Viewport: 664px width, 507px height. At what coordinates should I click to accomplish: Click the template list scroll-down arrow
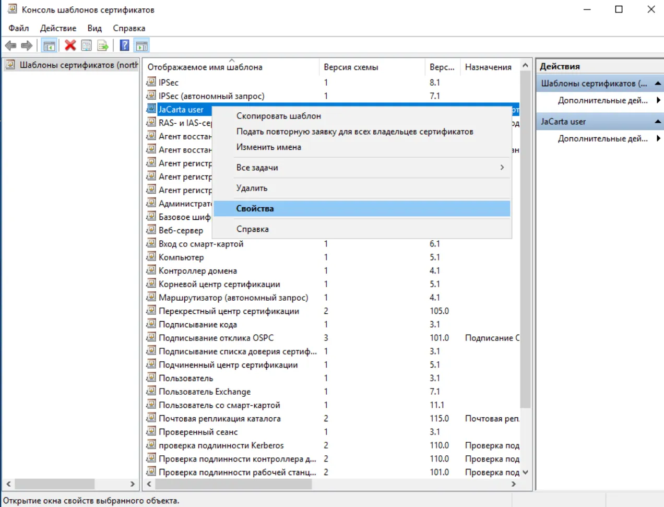[526, 472]
